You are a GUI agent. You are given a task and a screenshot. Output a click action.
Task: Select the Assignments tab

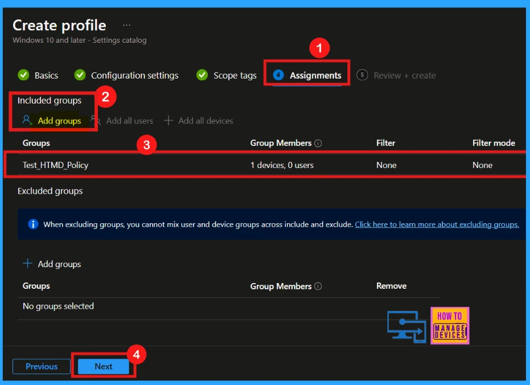point(307,75)
